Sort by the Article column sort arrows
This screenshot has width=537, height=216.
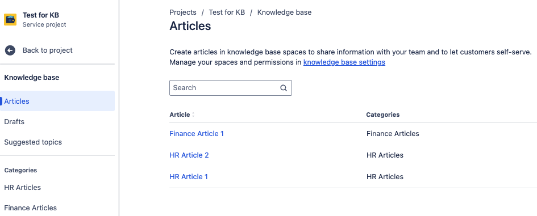193,115
